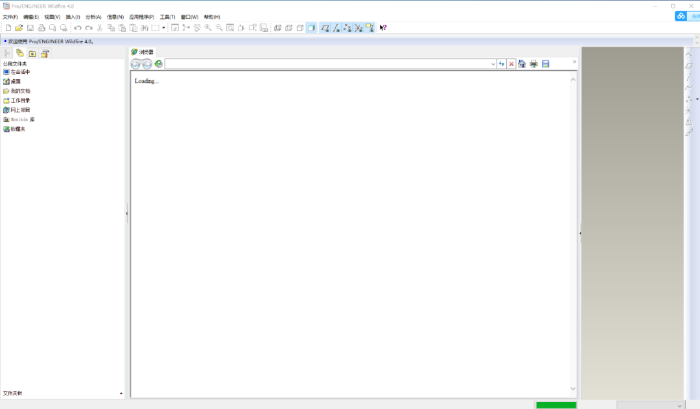Screen dimensions: 700x409
Task: Create a new file from the toolbar
Action: point(8,28)
